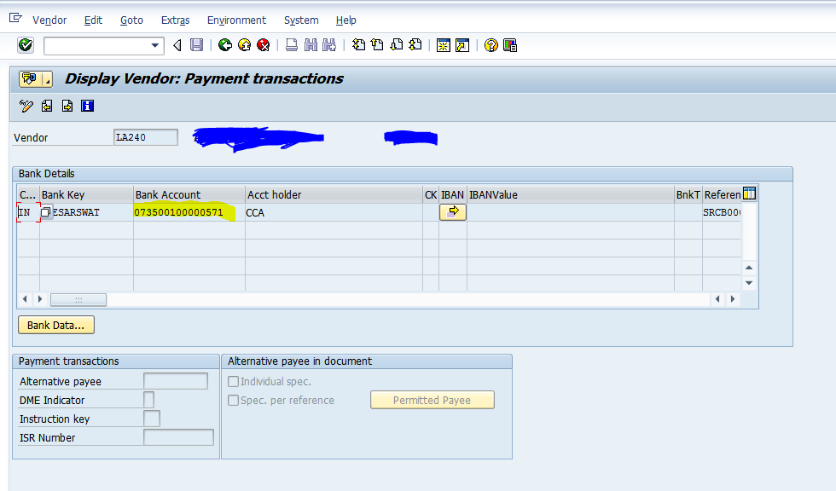Click the Print icon in toolbar
The height and width of the screenshot is (491, 836).
[x=292, y=45]
